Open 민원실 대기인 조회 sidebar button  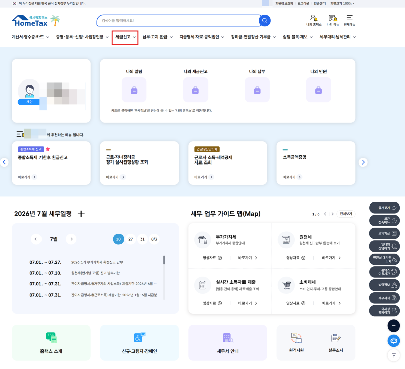click(x=384, y=259)
